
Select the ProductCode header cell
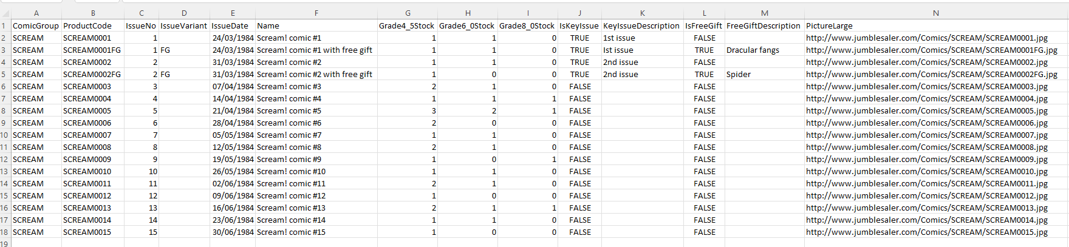pos(93,25)
